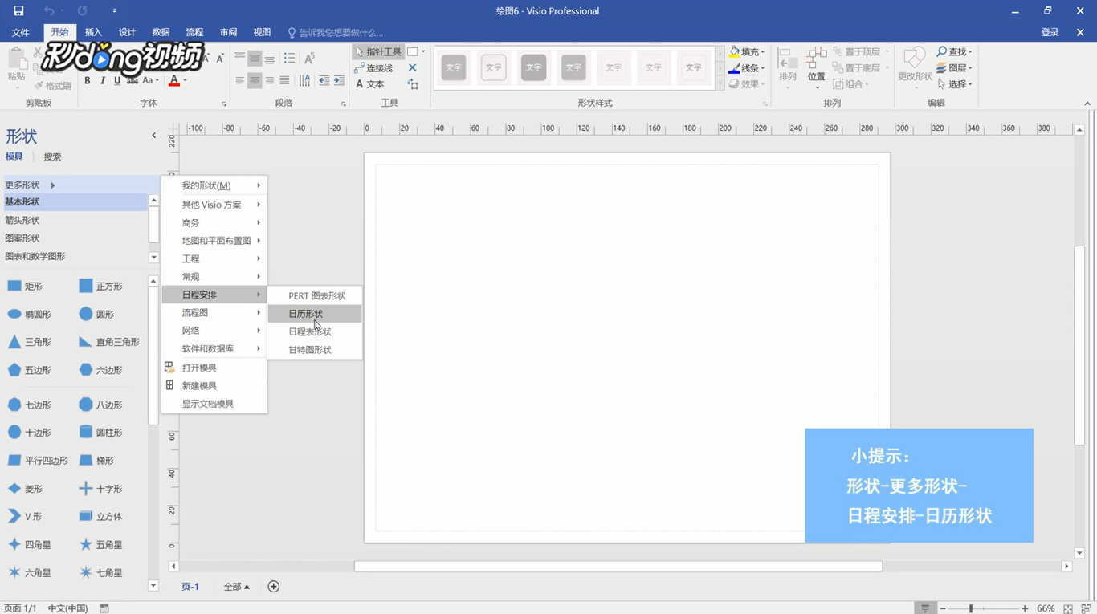1097x614 pixels.
Task: Click the zoom in plus button
Action: coord(1025,608)
